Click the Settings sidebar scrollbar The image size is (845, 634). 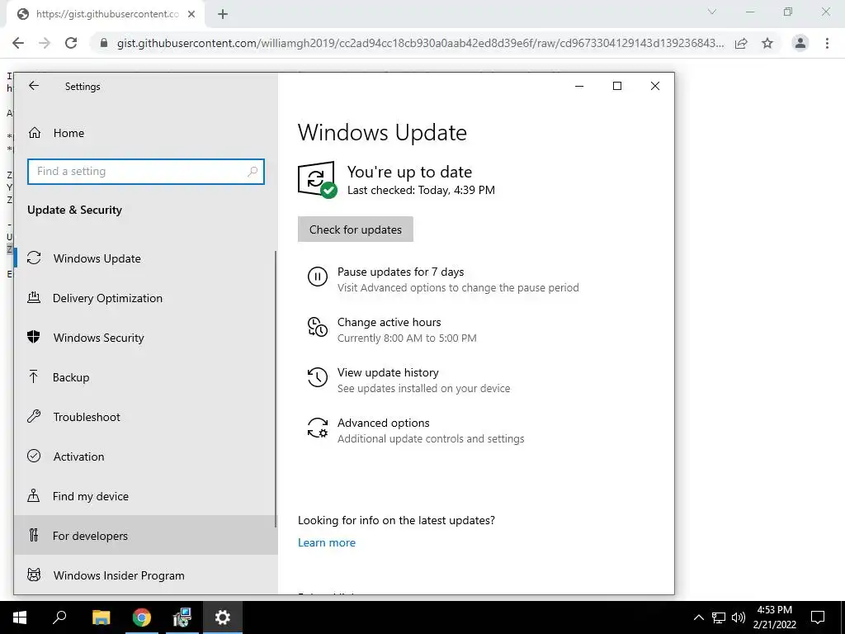(x=276, y=389)
